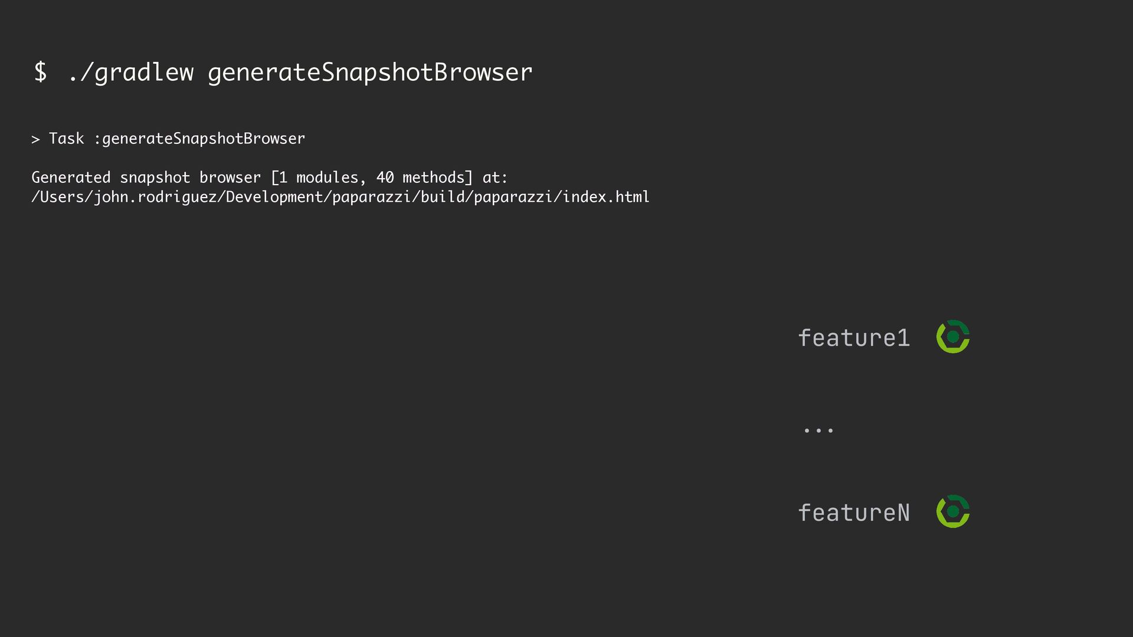The height and width of the screenshot is (637, 1133).
Task: Click generateSnapshotBrowser in the command line
Action: [x=370, y=73]
